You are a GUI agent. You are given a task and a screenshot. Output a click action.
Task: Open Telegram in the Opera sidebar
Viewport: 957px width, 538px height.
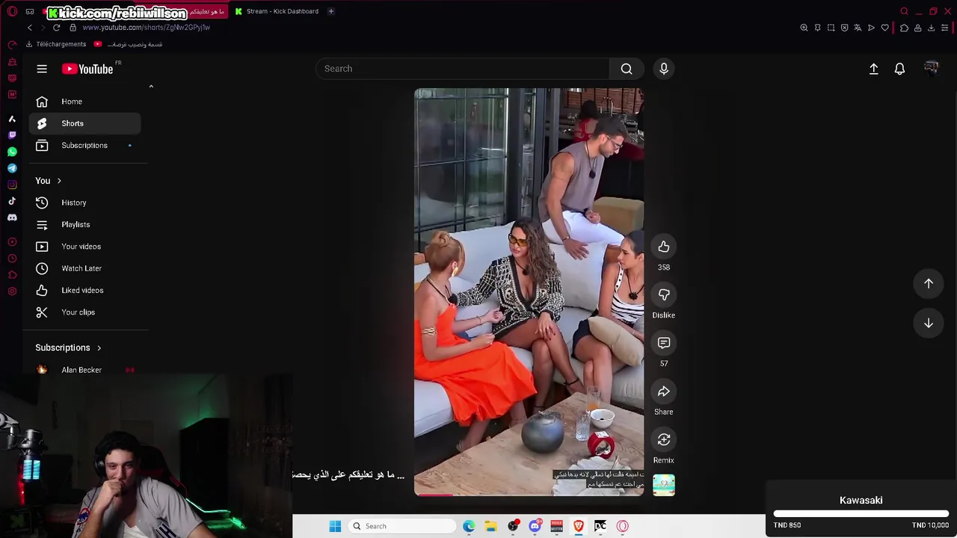point(12,168)
